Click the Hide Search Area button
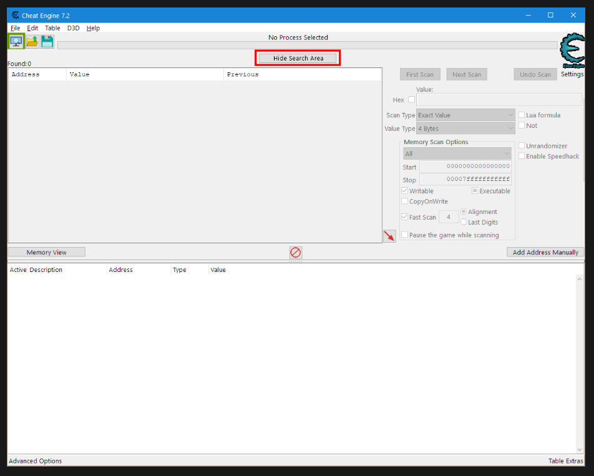 click(x=297, y=57)
